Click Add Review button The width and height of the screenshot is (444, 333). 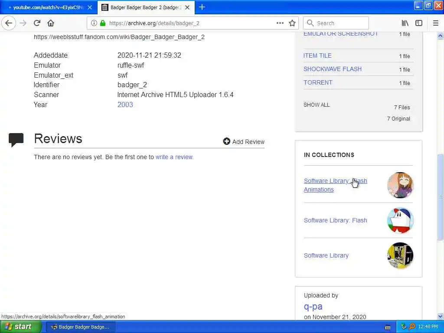(244, 142)
